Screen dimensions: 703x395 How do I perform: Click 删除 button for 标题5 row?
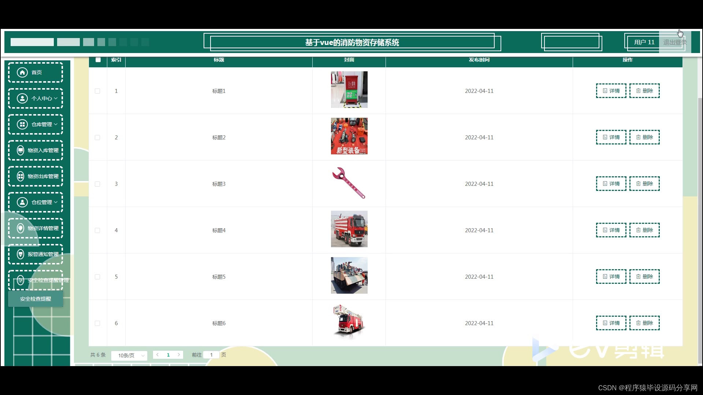644,276
